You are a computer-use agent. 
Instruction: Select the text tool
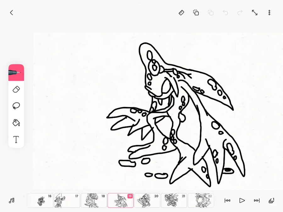pyautogui.click(x=16, y=139)
